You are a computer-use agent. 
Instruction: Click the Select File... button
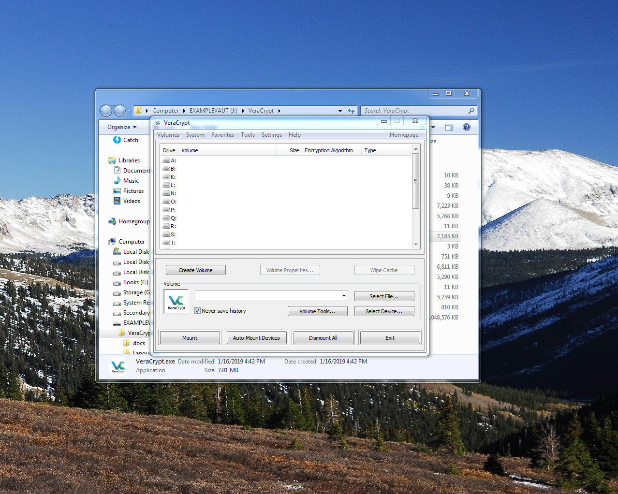tap(384, 296)
